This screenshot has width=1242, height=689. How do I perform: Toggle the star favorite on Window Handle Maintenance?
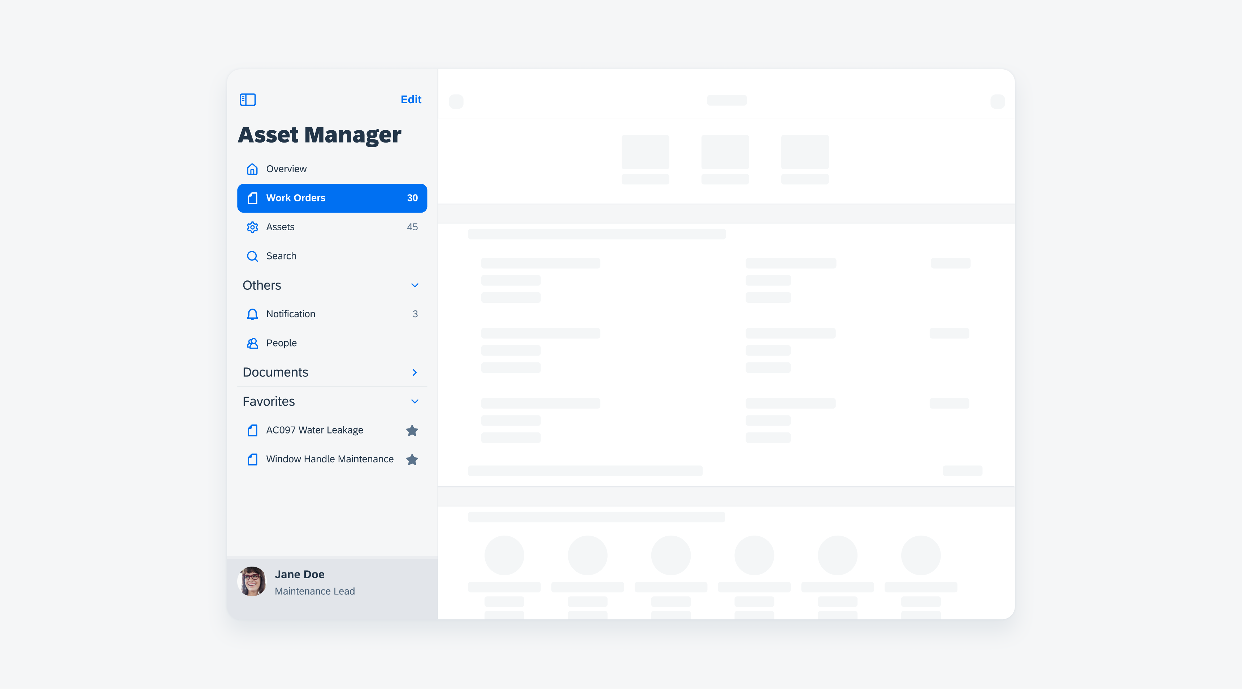click(413, 459)
